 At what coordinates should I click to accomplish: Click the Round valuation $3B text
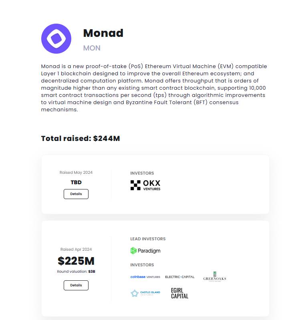pyautogui.click(x=76, y=272)
